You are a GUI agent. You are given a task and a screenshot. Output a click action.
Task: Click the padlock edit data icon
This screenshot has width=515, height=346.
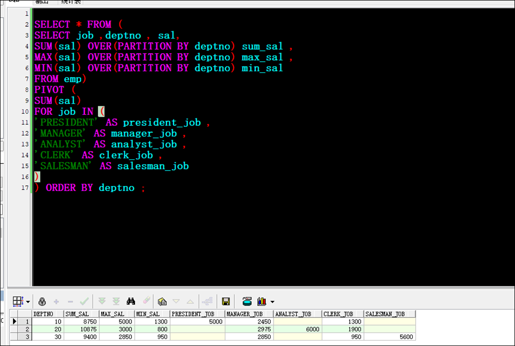click(x=42, y=301)
